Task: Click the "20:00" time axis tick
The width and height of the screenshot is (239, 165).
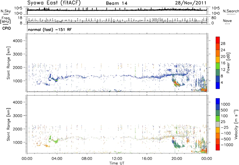Action: coord(177,159)
